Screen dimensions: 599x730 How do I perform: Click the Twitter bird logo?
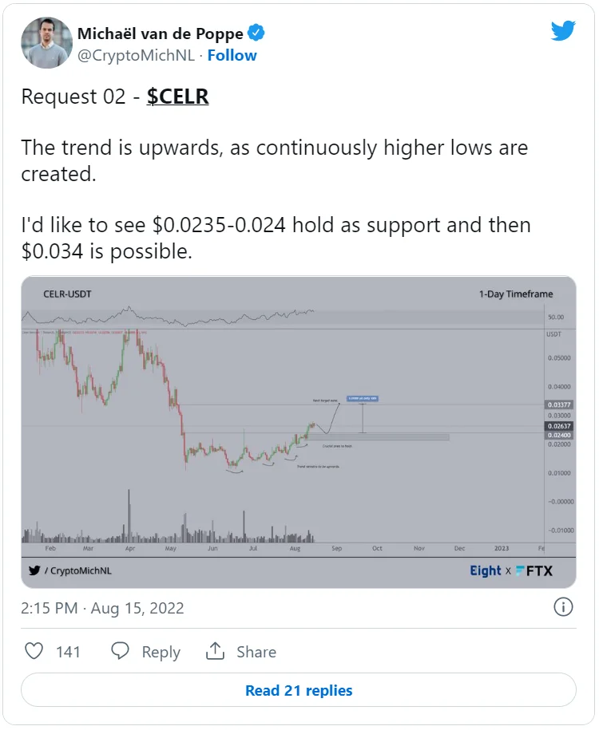click(x=563, y=31)
